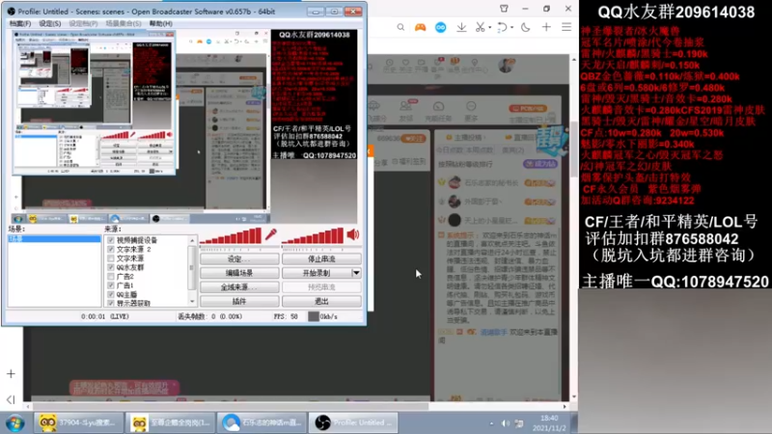Mute the microphone icon in OBS
The width and height of the screenshot is (772, 434).
click(x=271, y=234)
